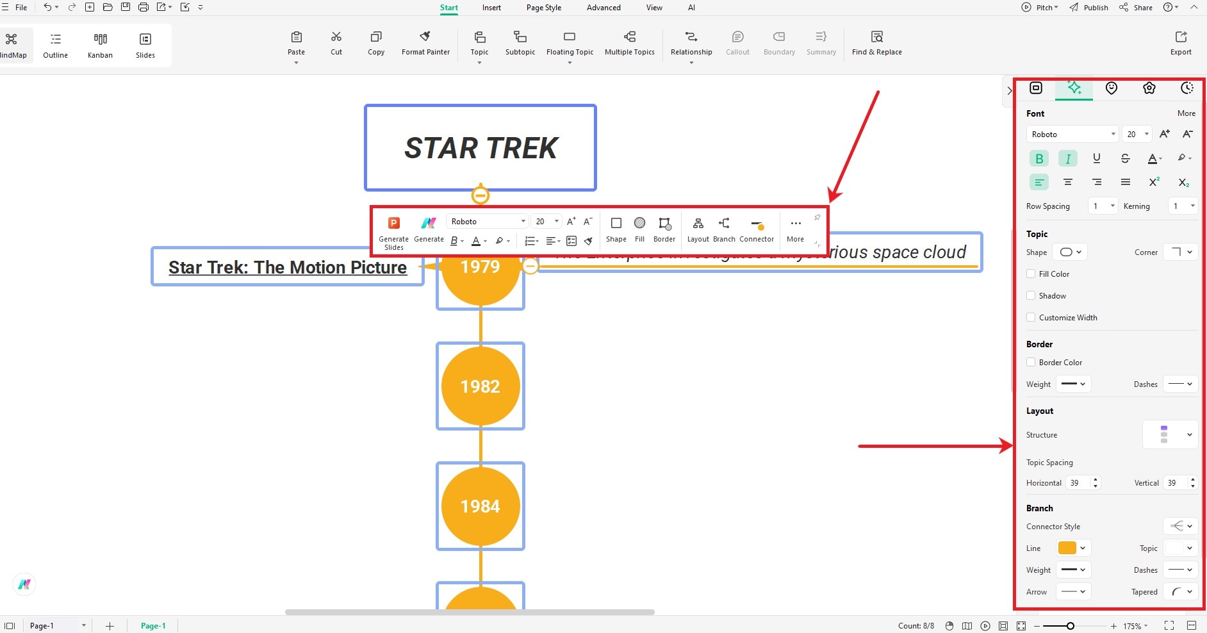Open the Insert ribbon tab
This screenshot has height=633, width=1207.
491,8
